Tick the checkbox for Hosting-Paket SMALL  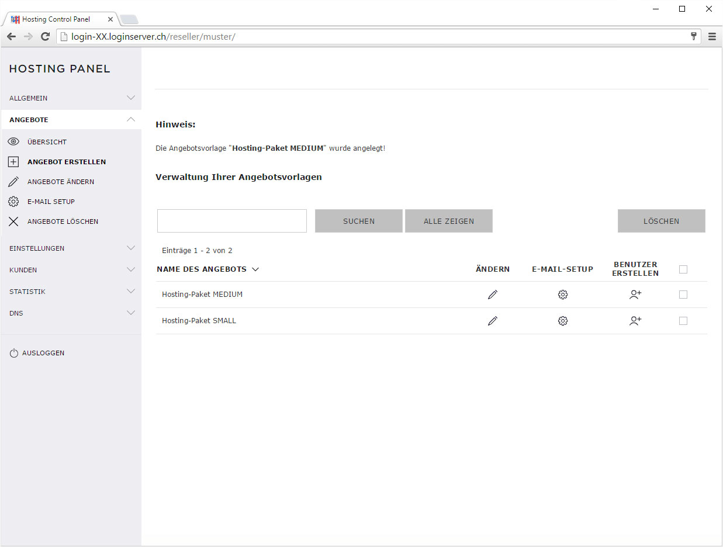[x=683, y=321]
